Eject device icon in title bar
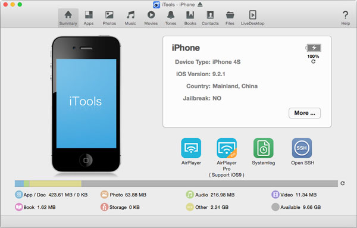The height and width of the screenshot is (228, 357). tap(200, 4)
